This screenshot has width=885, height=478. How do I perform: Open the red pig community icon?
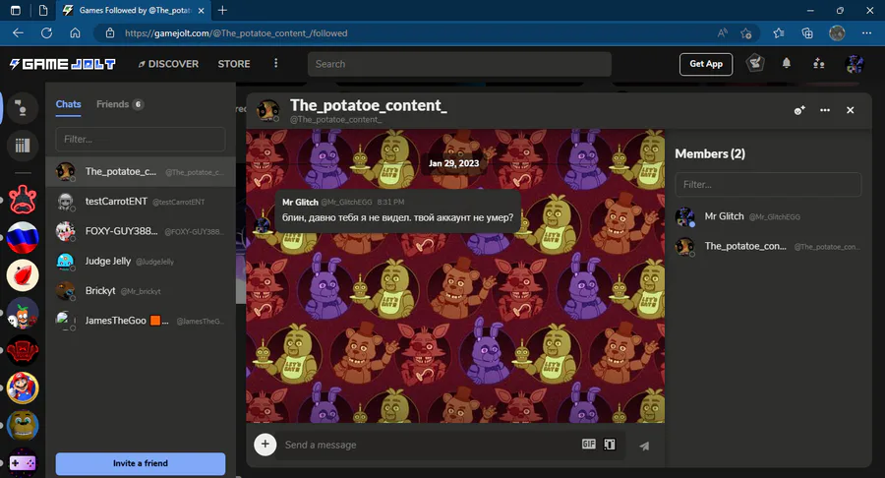(x=23, y=200)
